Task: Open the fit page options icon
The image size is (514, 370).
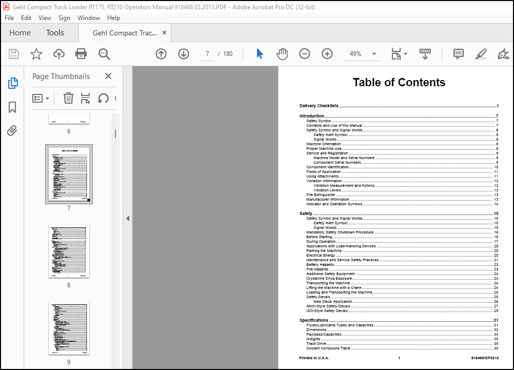Action: point(397,54)
